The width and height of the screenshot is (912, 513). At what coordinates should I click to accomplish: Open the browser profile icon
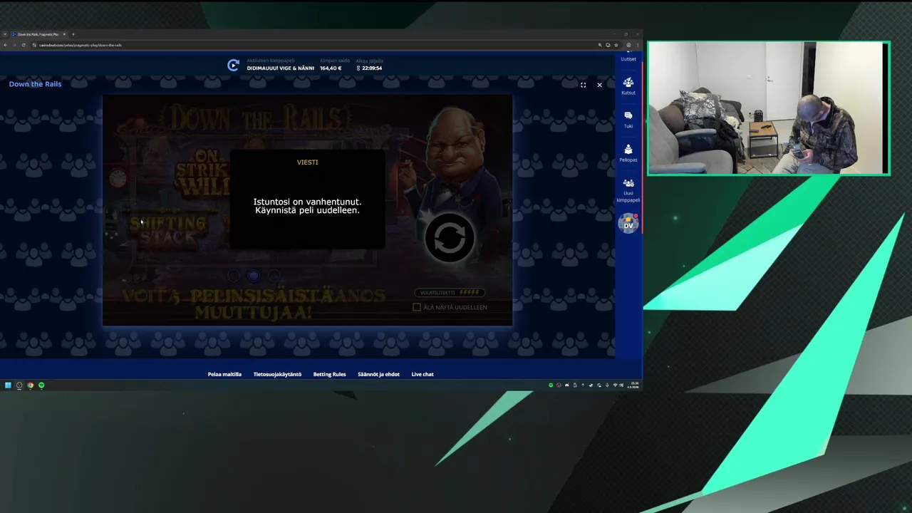[x=628, y=45]
